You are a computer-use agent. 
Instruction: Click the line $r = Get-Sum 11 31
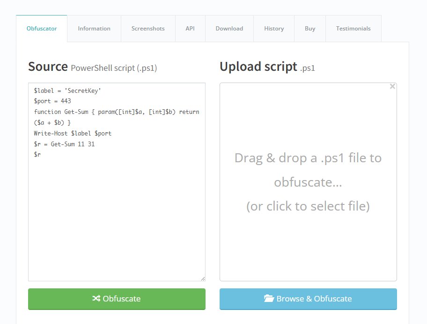pos(64,144)
